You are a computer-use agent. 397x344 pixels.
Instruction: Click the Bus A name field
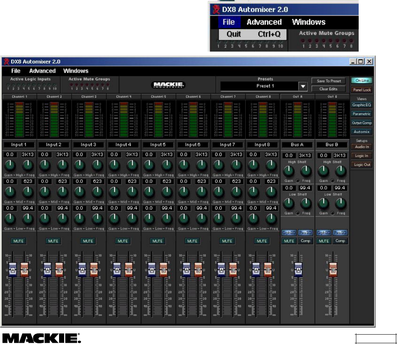pyautogui.click(x=297, y=145)
